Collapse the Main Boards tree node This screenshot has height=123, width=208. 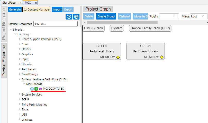coord(24,84)
